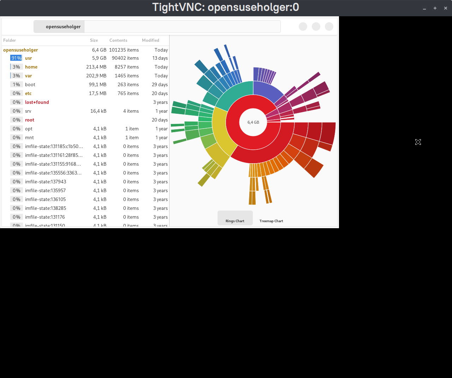
Task: Maximize the TightVNC window with plus button
Action: [x=435, y=8]
